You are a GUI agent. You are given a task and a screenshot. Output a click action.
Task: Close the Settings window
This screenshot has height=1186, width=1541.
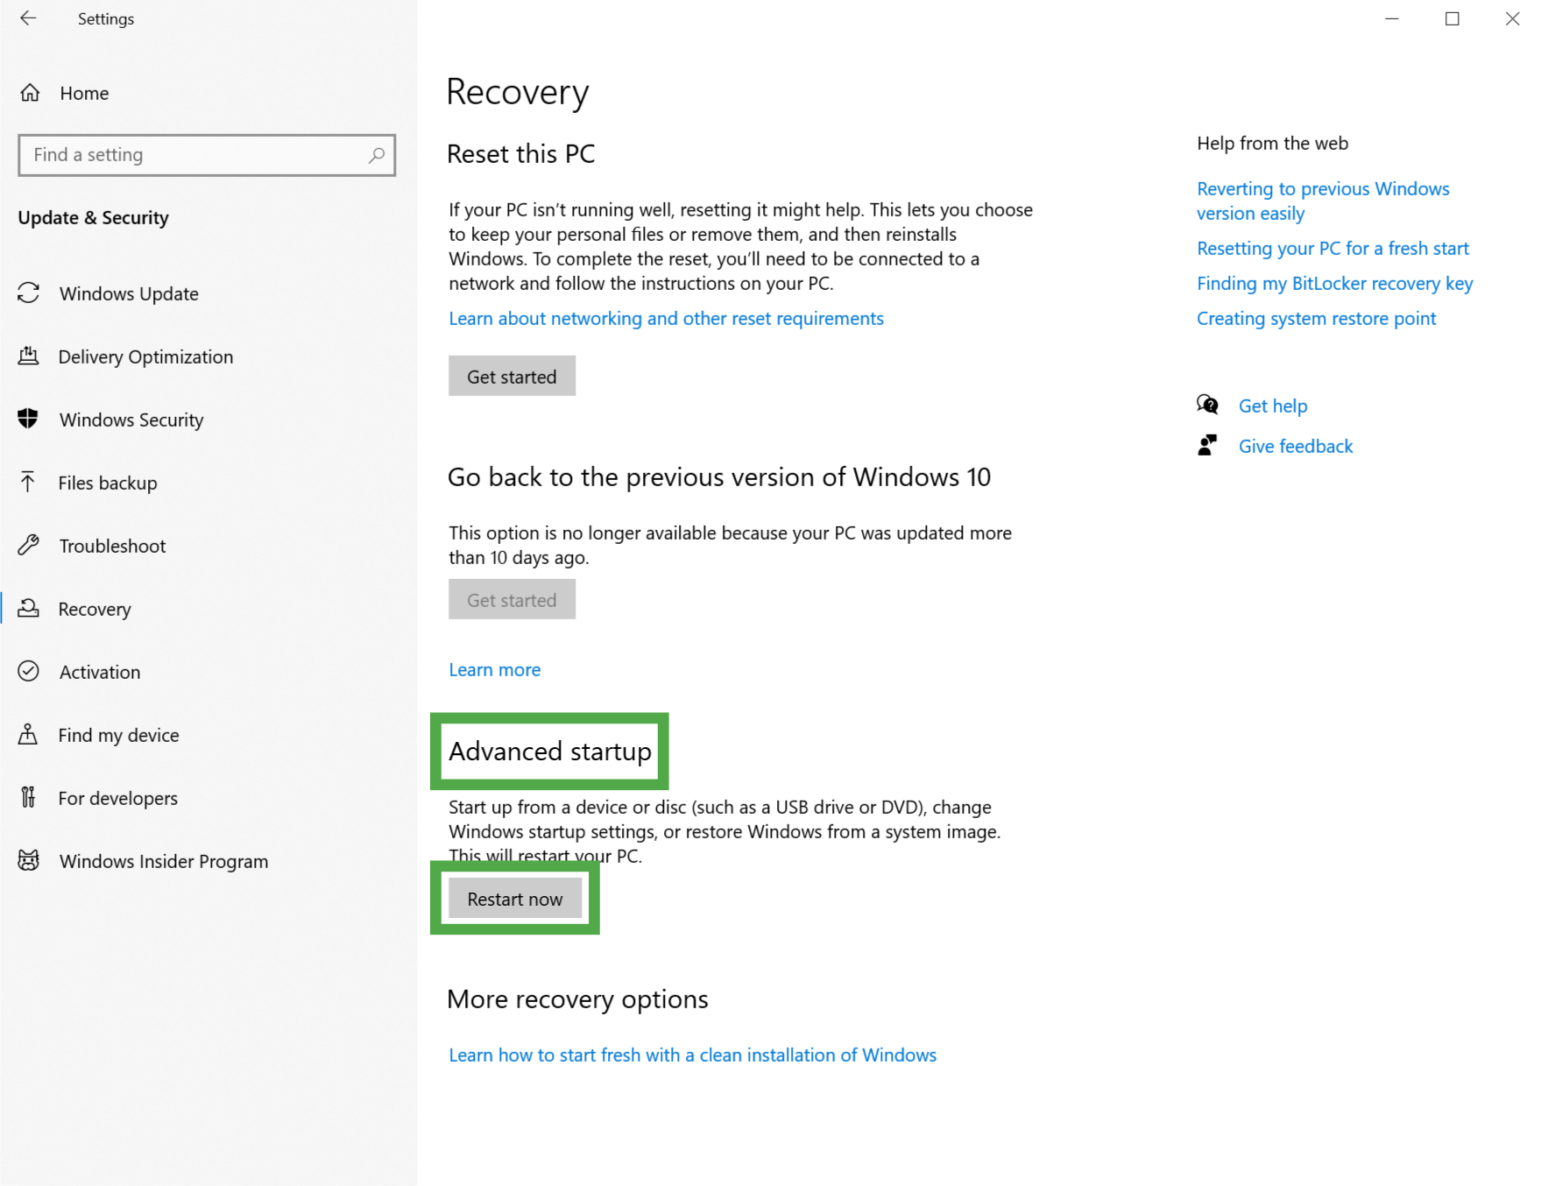click(1512, 18)
